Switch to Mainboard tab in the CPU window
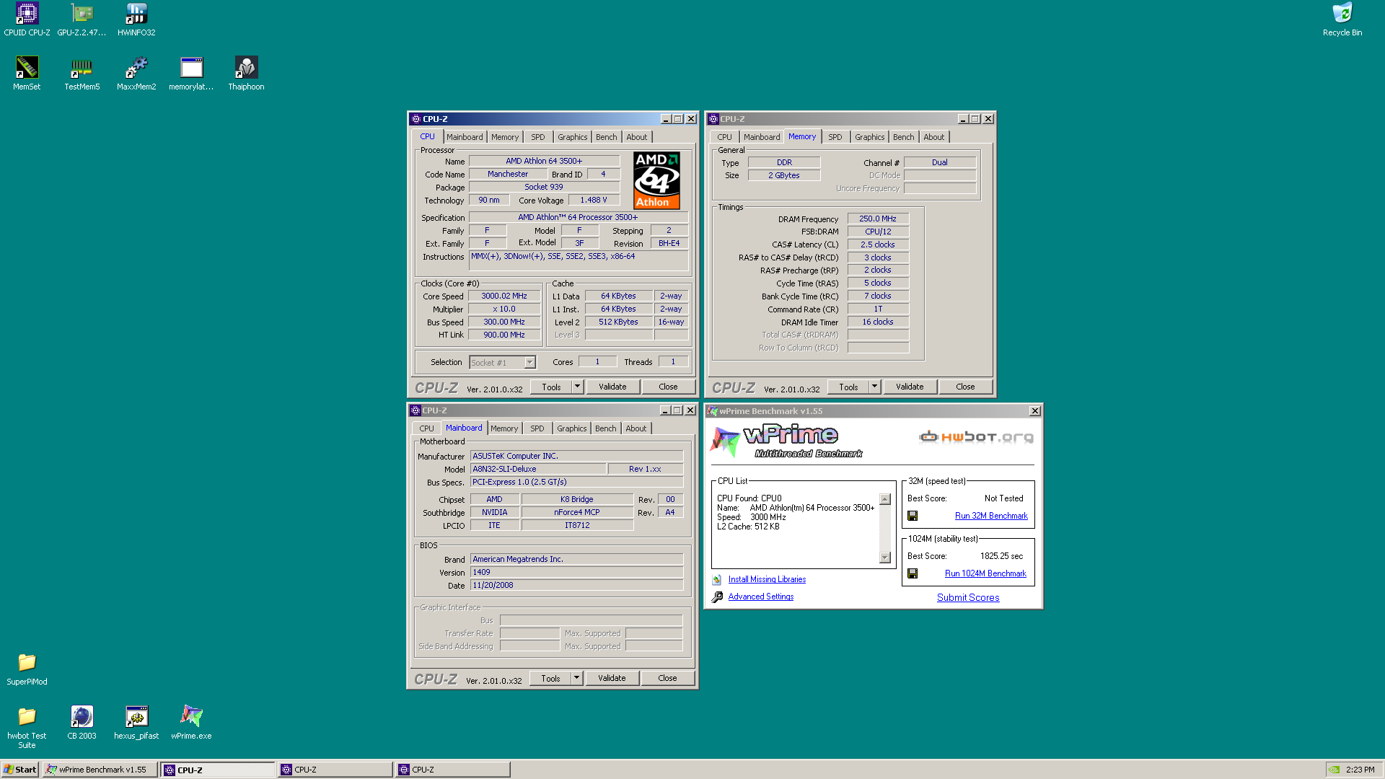The width and height of the screenshot is (1385, 779). pyautogui.click(x=465, y=137)
